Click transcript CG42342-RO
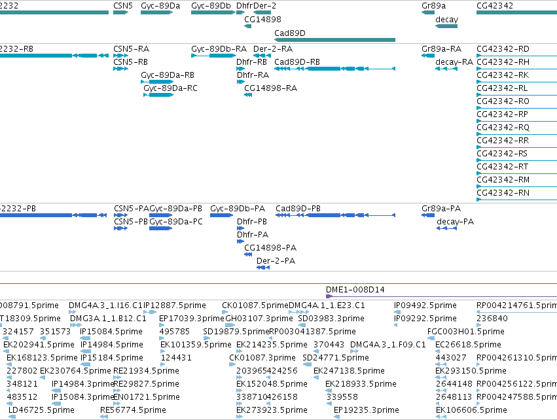 (503, 101)
